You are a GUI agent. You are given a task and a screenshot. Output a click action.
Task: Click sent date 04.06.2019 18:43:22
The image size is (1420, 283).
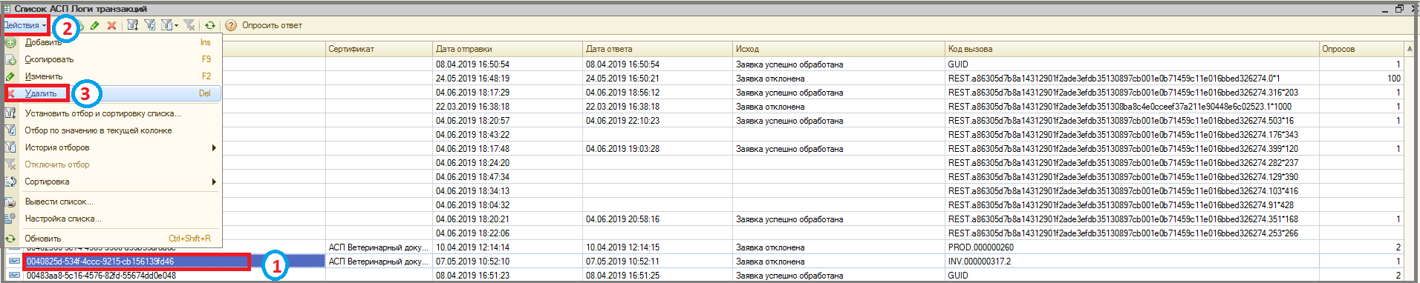(472, 135)
